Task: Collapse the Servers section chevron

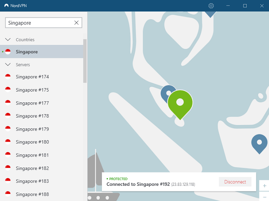Action: pyautogui.click(x=8, y=65)
